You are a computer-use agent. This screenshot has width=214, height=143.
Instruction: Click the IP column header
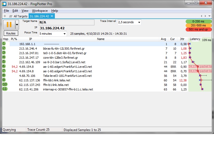point(30,39)
